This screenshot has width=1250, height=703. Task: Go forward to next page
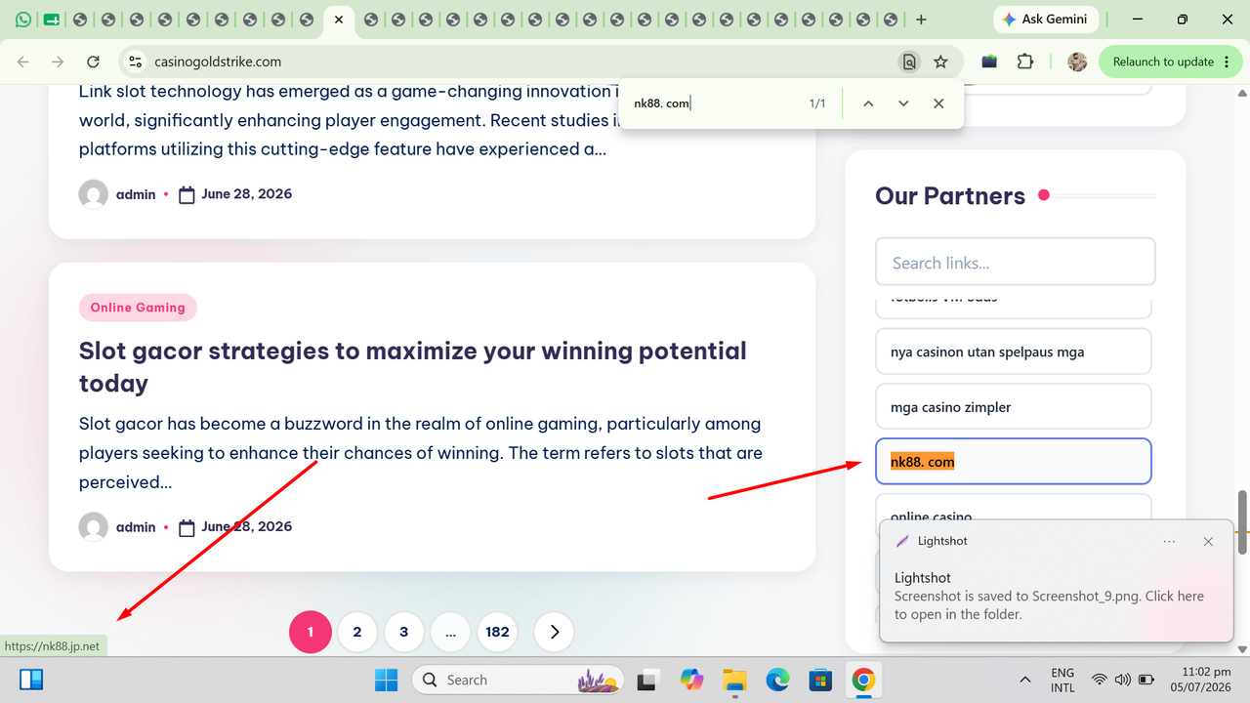[58, 62]
